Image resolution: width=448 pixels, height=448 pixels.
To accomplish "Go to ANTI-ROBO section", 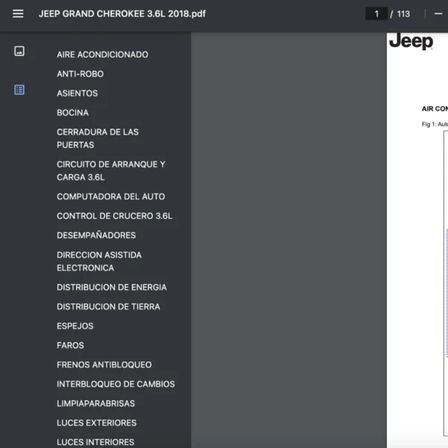I will [x=80, y=74].
